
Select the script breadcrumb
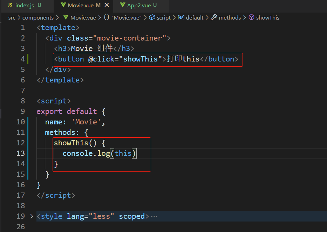tap(164, 18)
